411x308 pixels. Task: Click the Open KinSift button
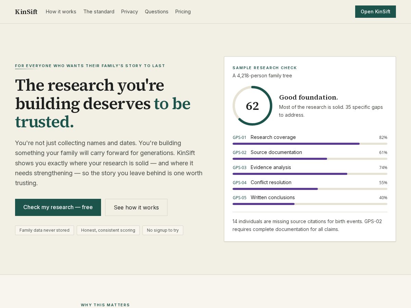click(x=375, y=12)
